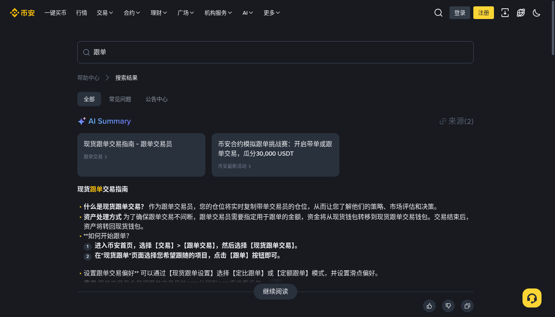Screen dimensions: 555x317
Task: Expand the 更多 dropdown menu
Action: tap(272, 13)
